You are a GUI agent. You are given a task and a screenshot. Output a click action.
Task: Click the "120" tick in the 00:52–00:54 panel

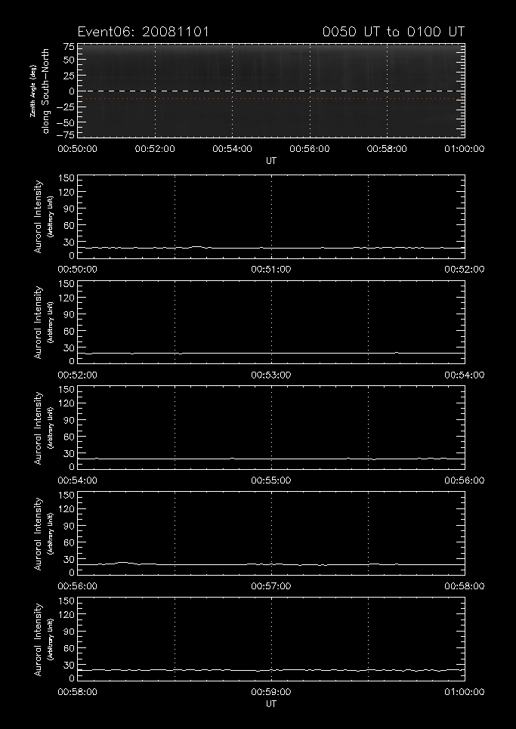pos(67,298)
